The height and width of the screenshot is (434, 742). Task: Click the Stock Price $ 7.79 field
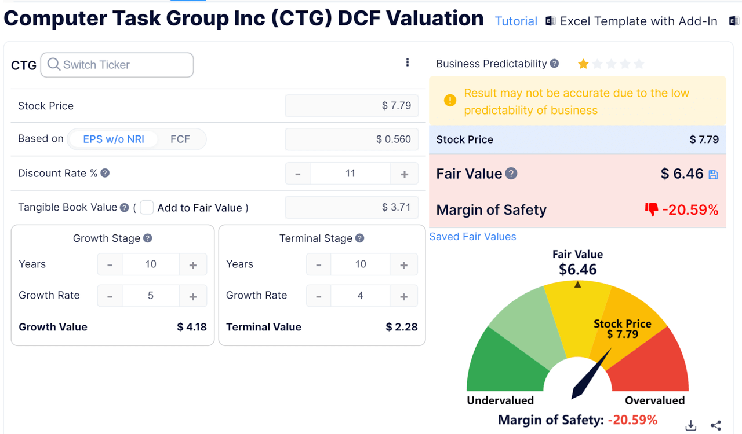click(x=351, y=106)
